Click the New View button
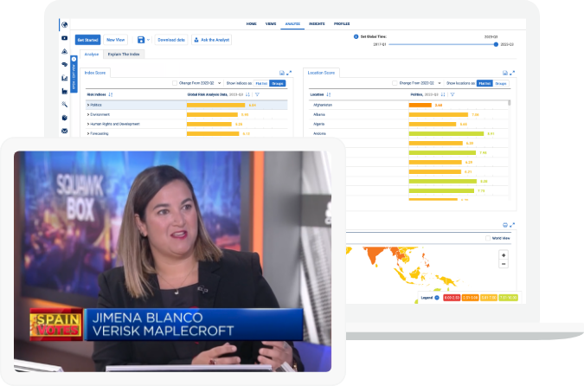Viewport: 584px width, 386px height. pyautogui.click(x=115, y=40)
